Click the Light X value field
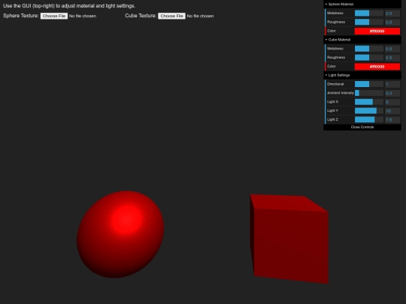Viewport: 406px width, 304px height. pyautogui.click(x=392, y=102)
